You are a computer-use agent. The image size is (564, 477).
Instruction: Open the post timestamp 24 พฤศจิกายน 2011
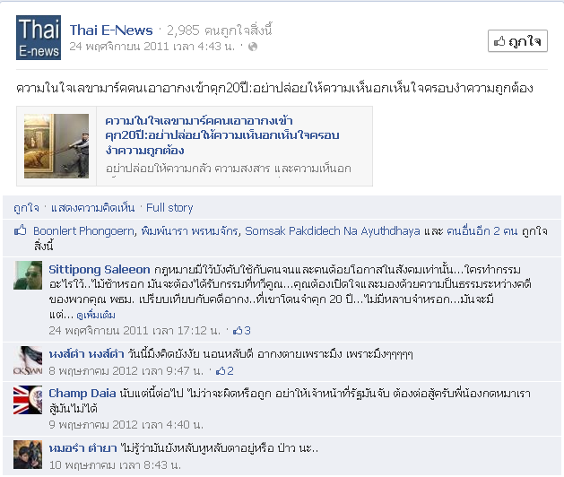coord(152,47)
